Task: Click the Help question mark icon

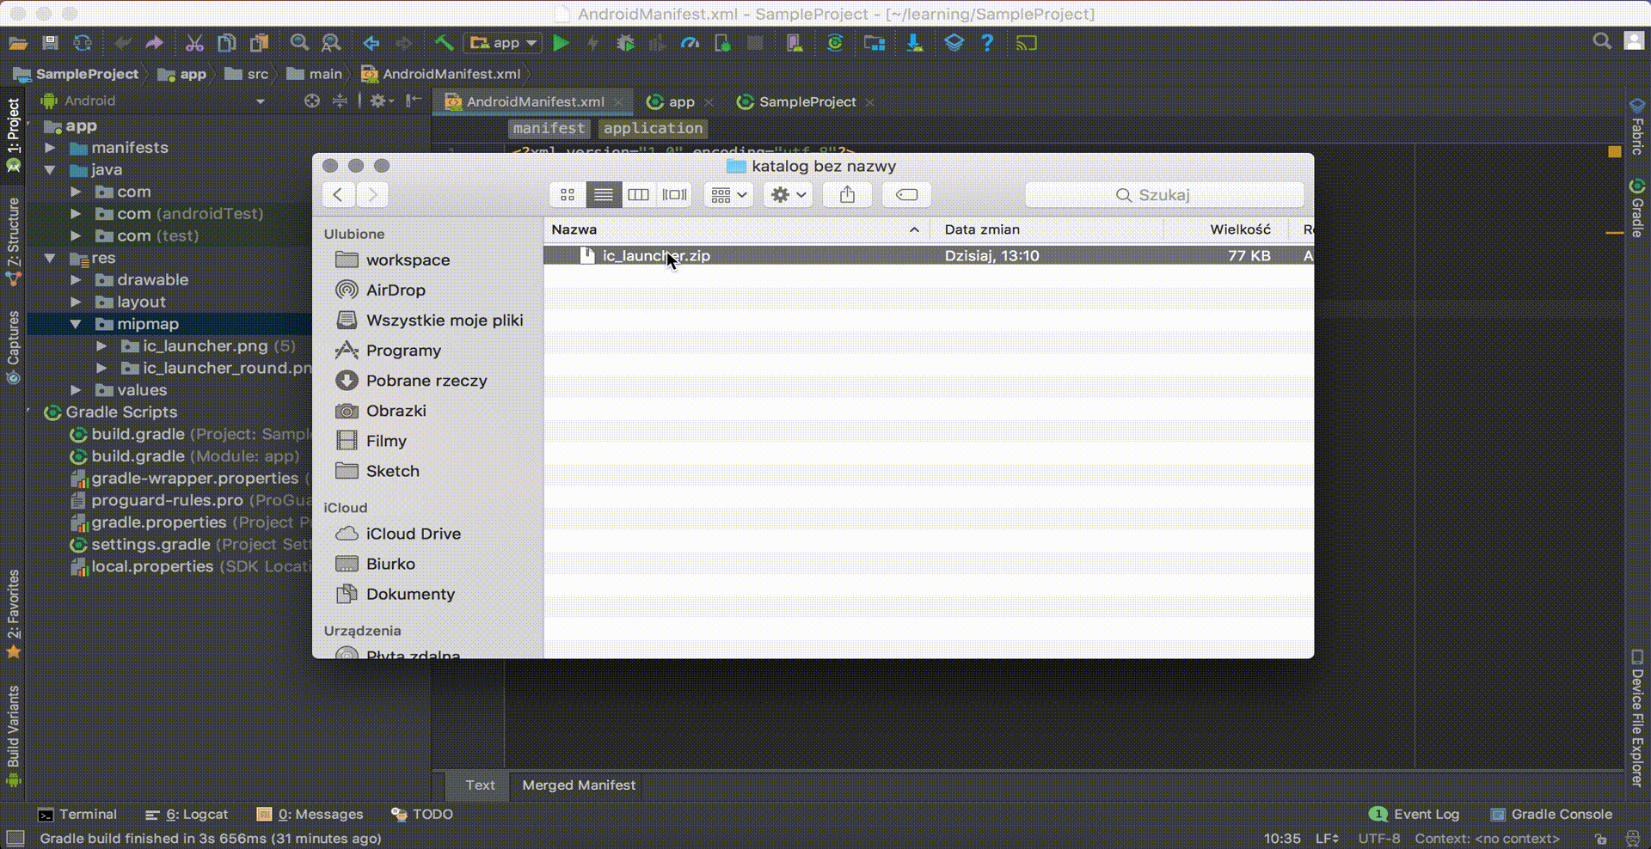Action: [987, 43]
